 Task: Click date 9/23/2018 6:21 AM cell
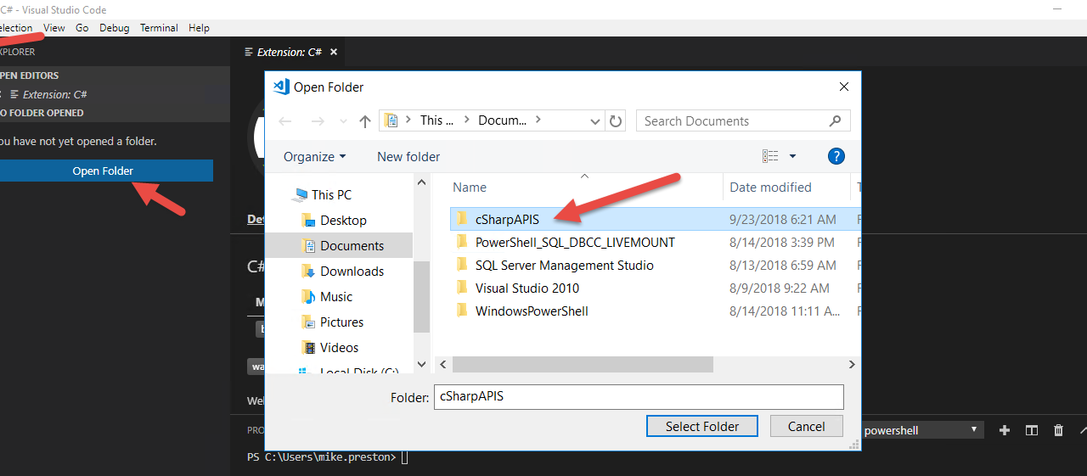pos(783,219)
